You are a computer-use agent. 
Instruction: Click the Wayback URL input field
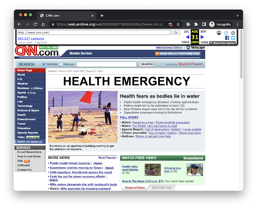94,32
